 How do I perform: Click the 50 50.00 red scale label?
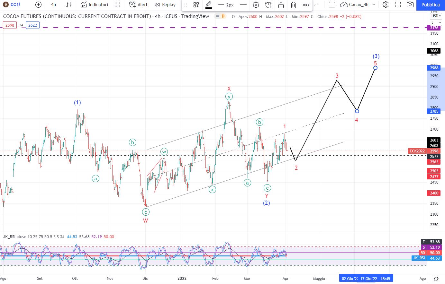coord(431,253)
